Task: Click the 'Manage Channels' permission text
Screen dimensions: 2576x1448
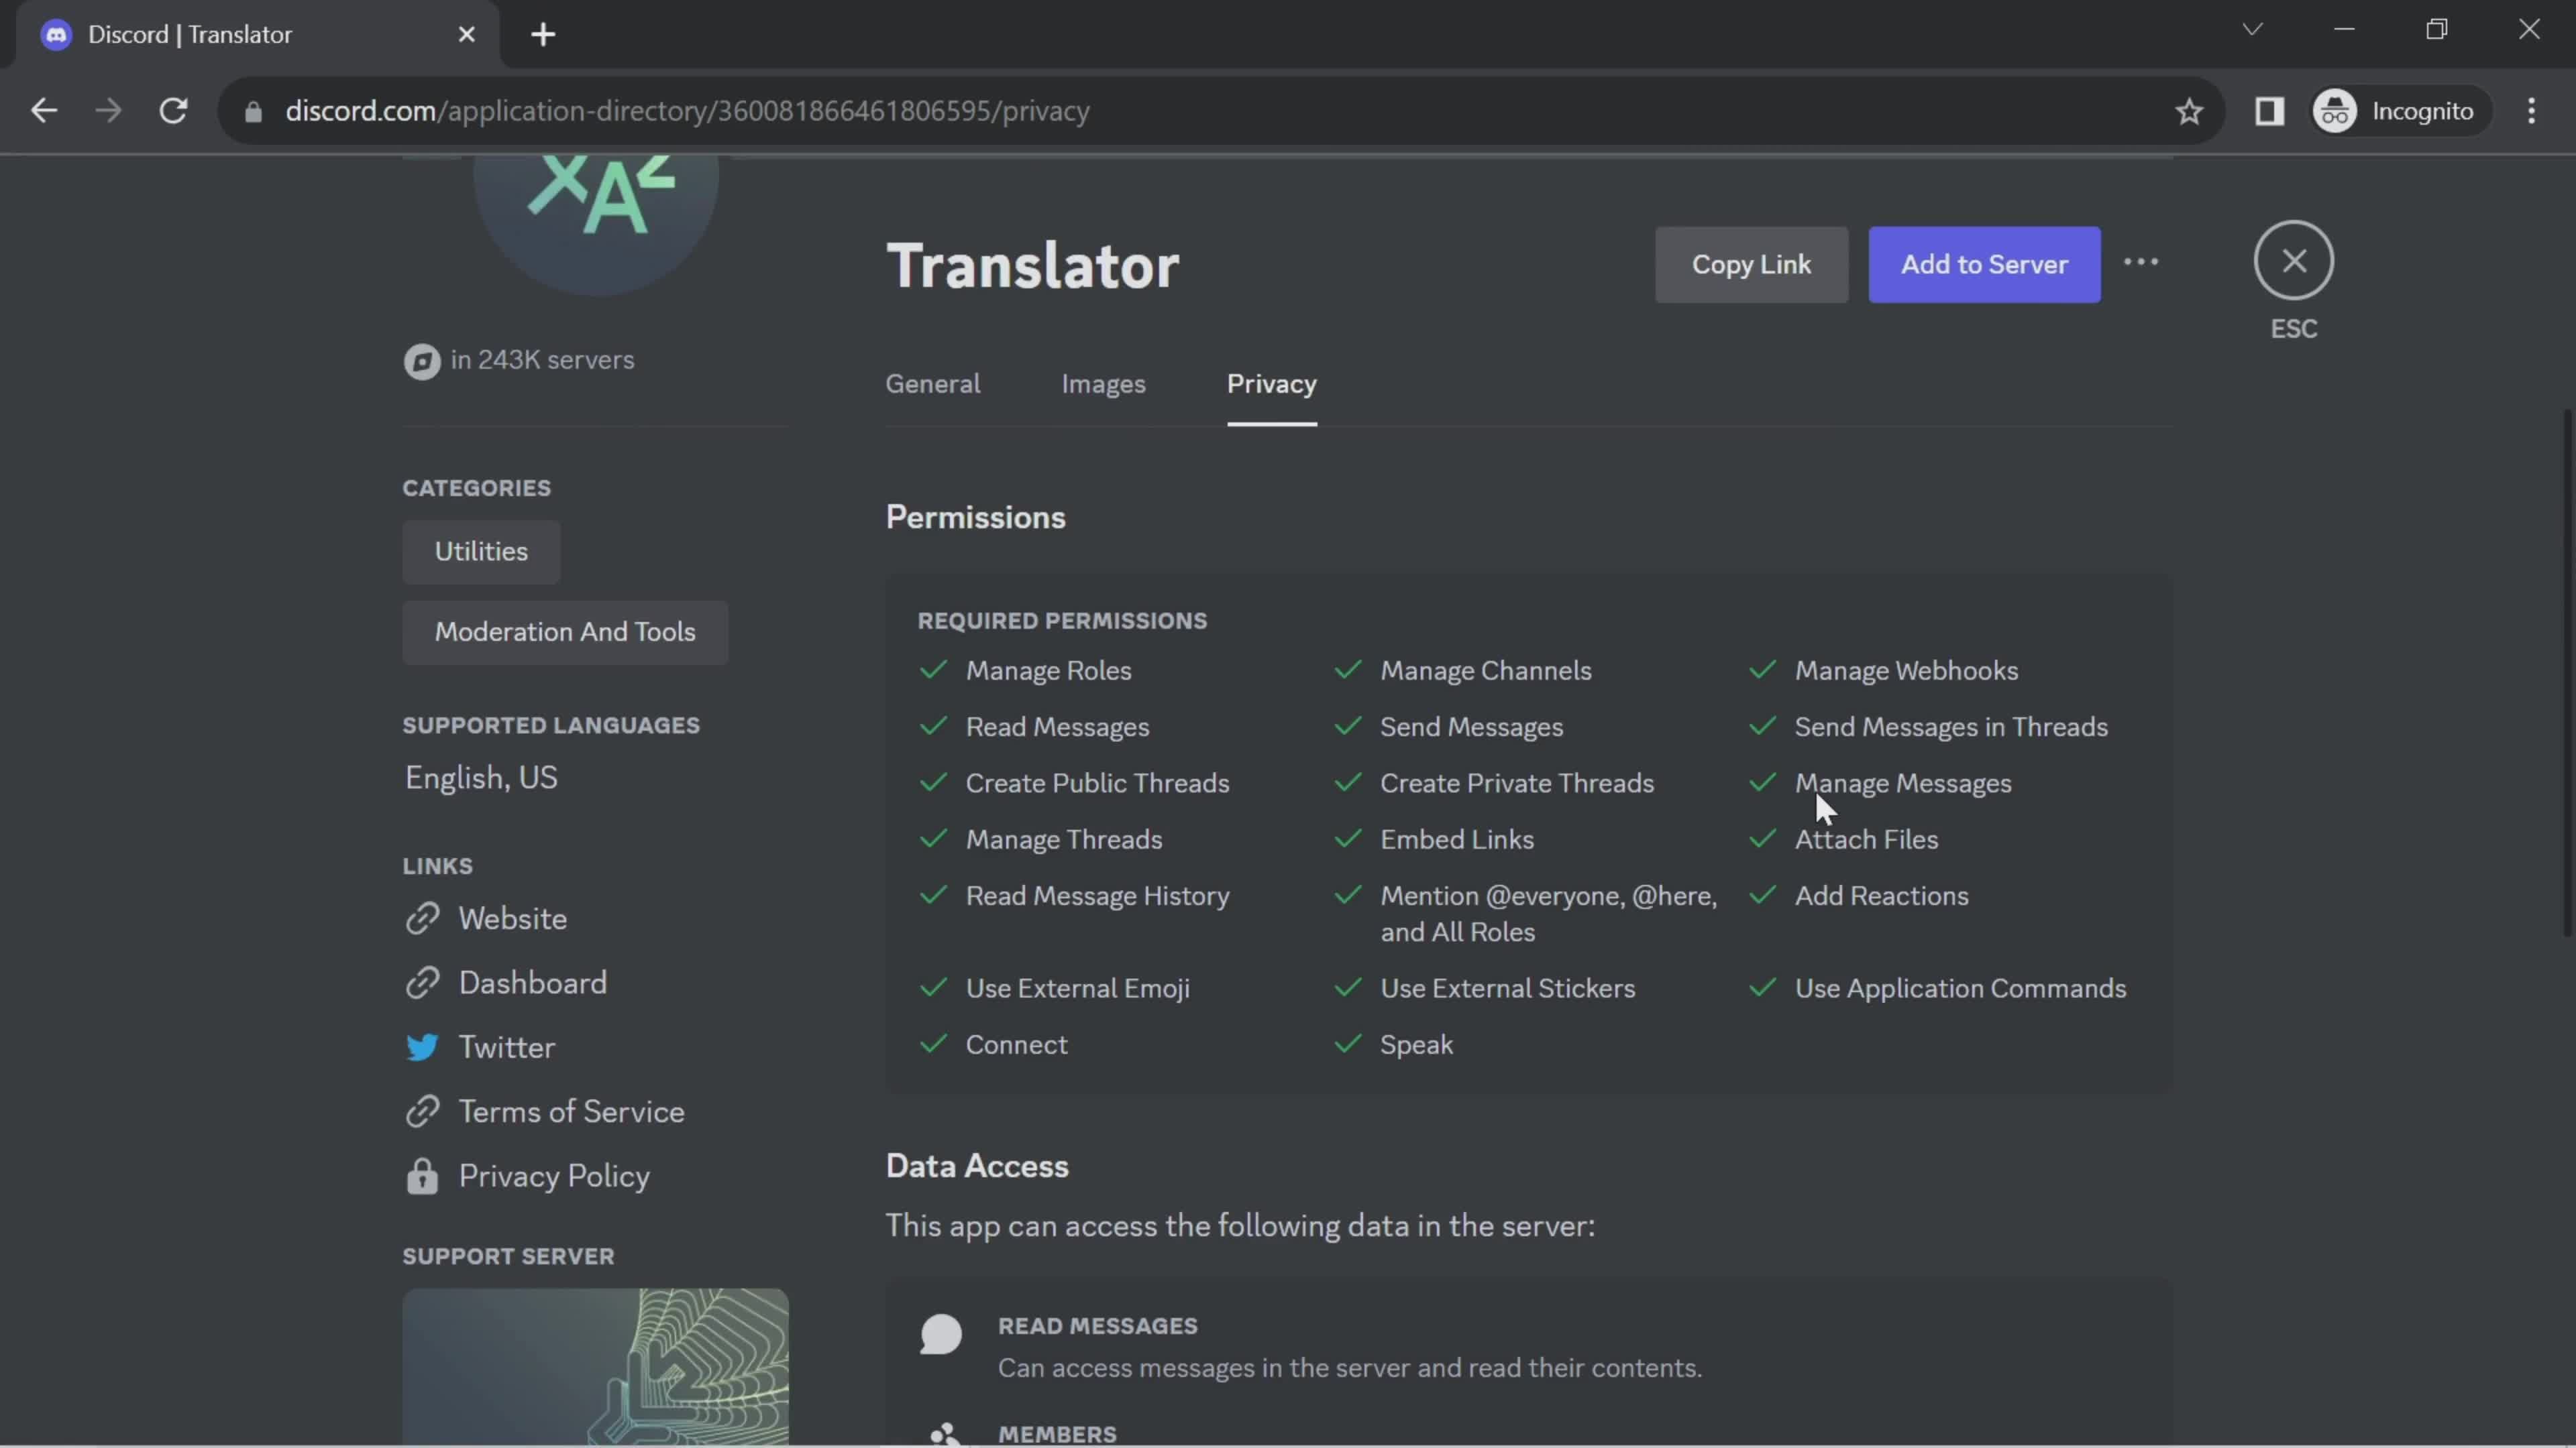Action: point(1485,670)
